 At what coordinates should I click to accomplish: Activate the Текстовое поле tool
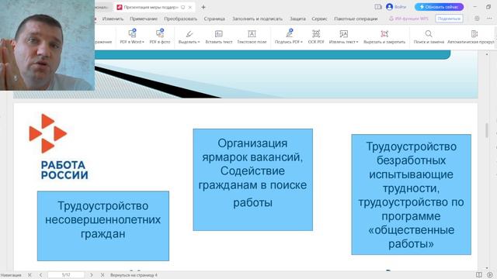tap(252, 36)
